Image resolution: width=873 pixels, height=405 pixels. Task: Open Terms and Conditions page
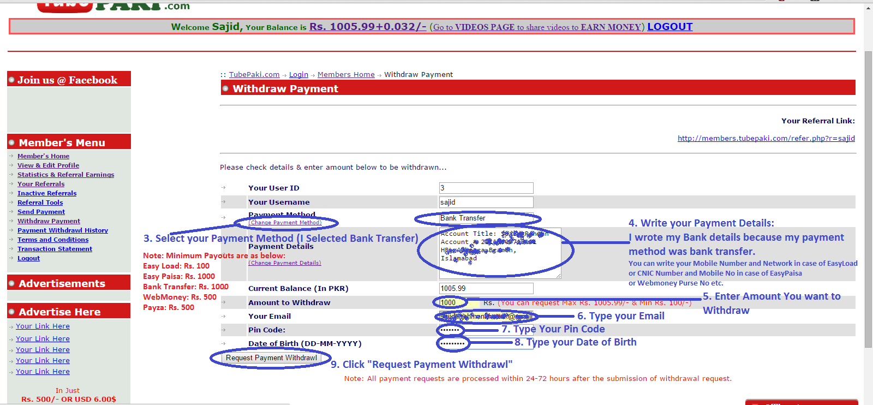click(x=53, y=240)
